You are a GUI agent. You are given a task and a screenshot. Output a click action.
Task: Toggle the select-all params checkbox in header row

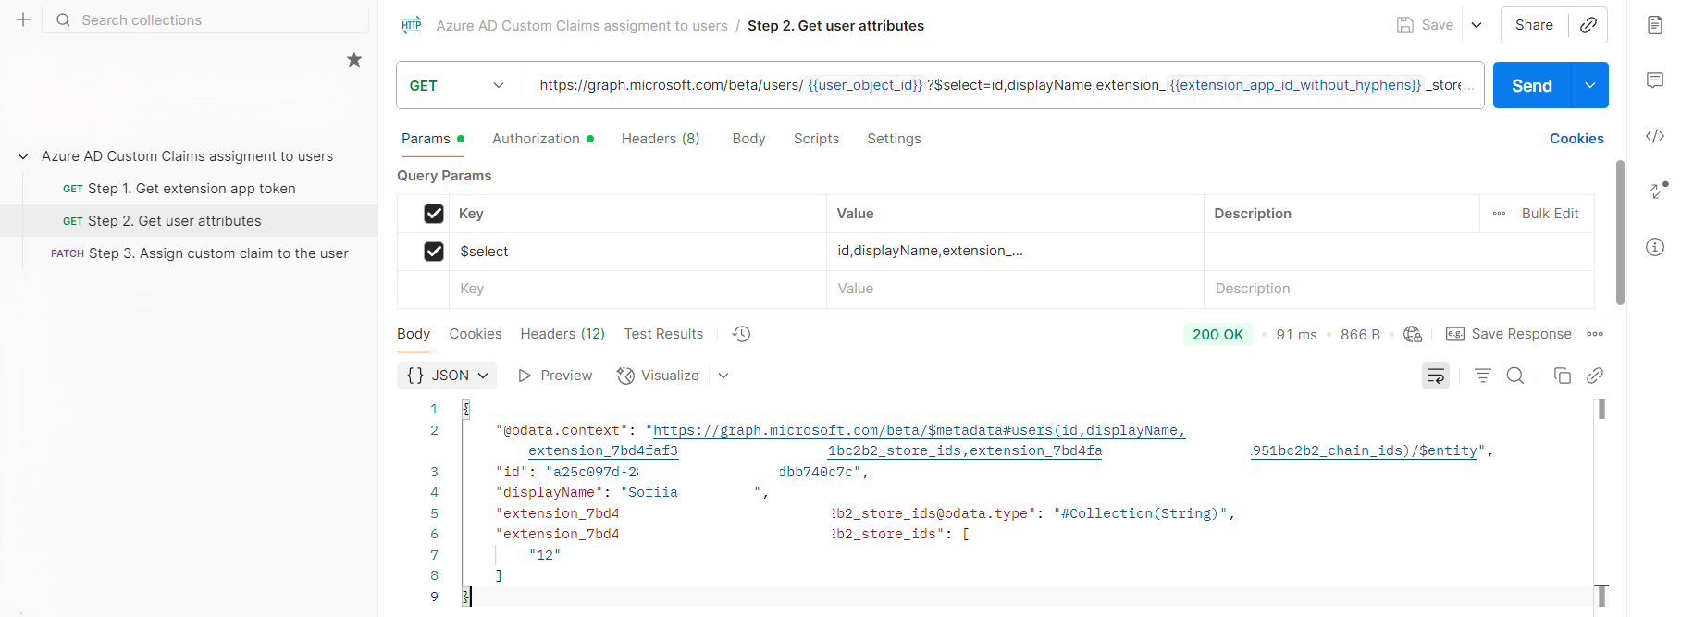[434, 214]
